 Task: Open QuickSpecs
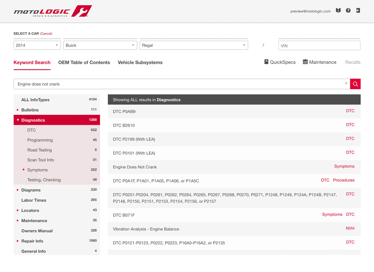pyautogui.click(x=279, y=62)
